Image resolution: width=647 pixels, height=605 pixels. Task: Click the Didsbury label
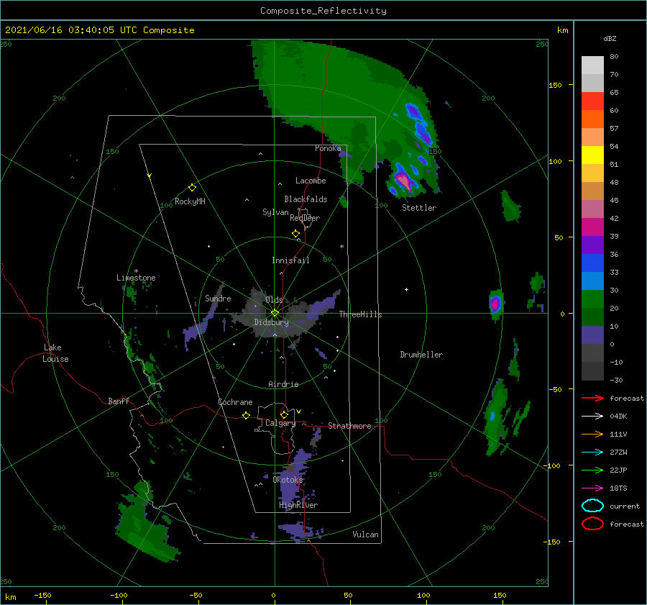click(272, 322)
